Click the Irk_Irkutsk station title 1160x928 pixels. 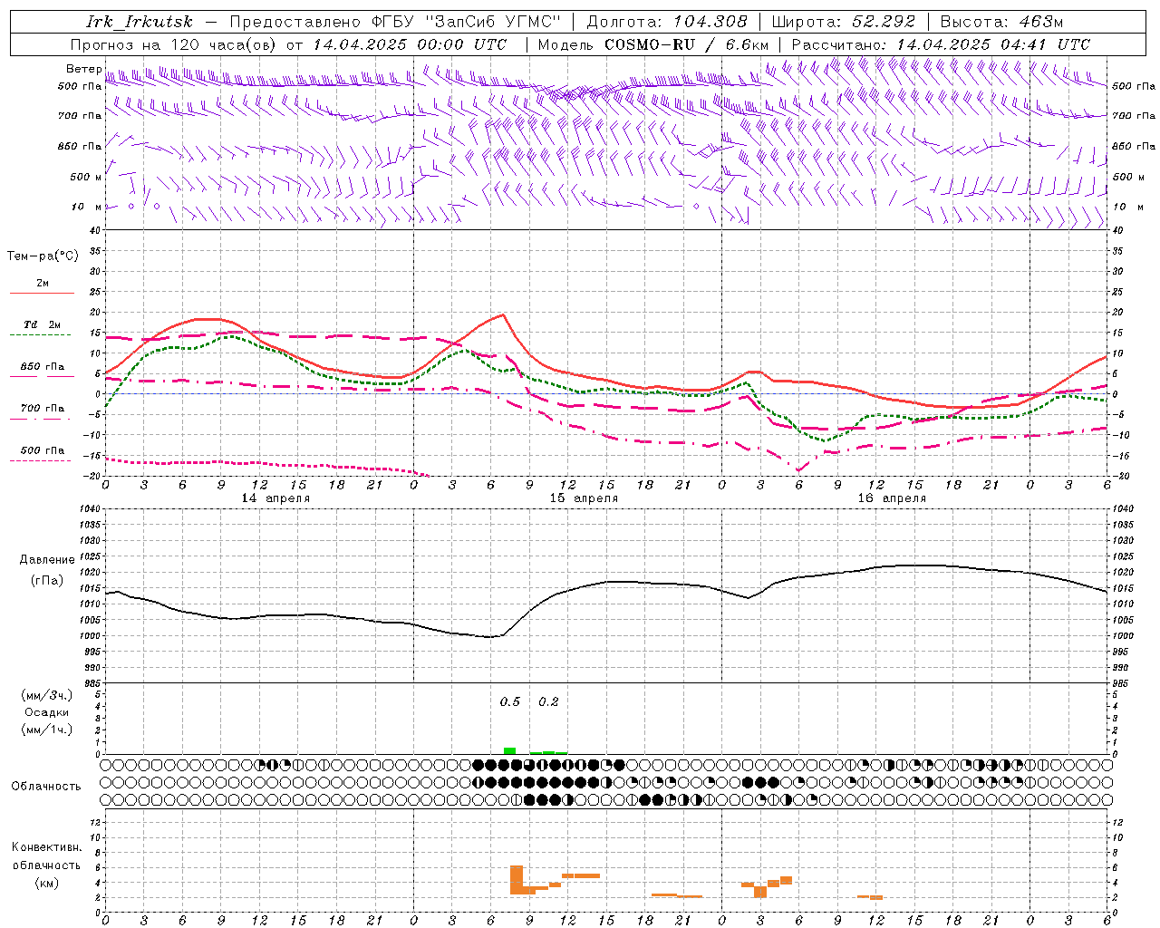140,22
